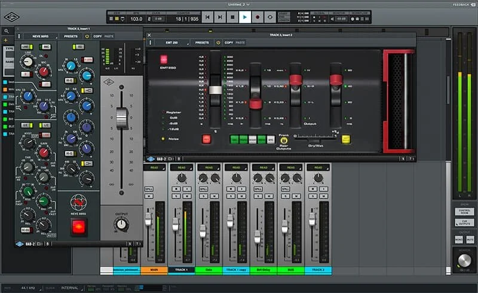Solo the TRACK 1 channel

click(x=176, y=196)
